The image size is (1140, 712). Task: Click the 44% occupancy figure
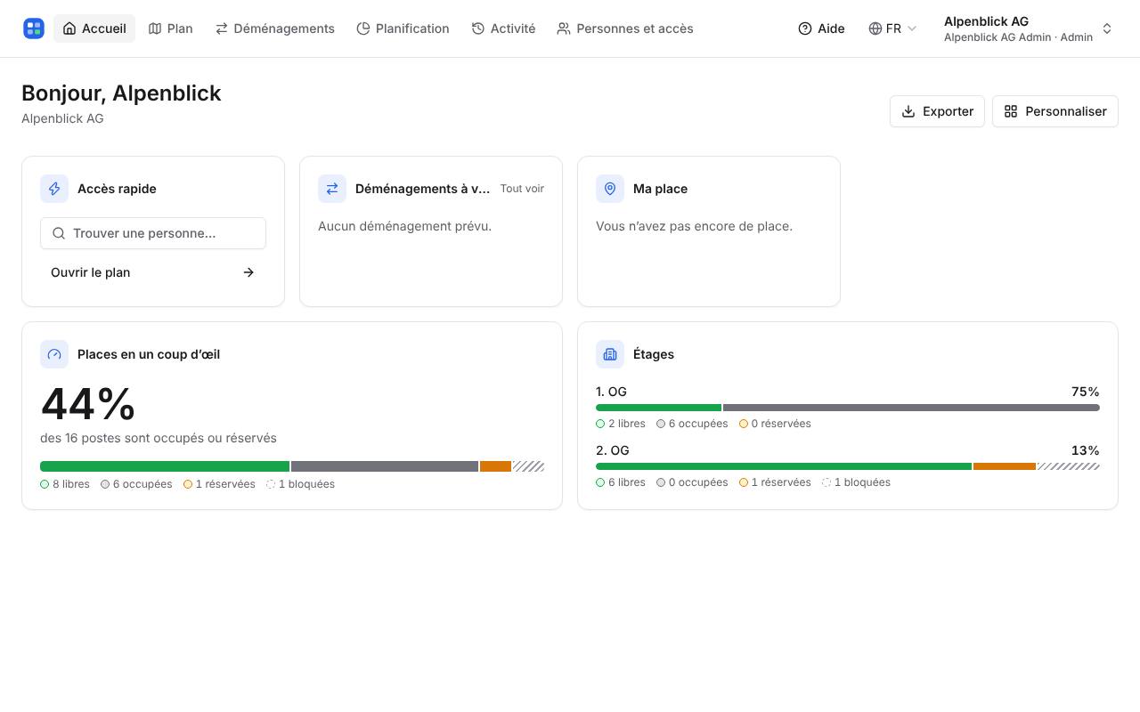[88, 404]
